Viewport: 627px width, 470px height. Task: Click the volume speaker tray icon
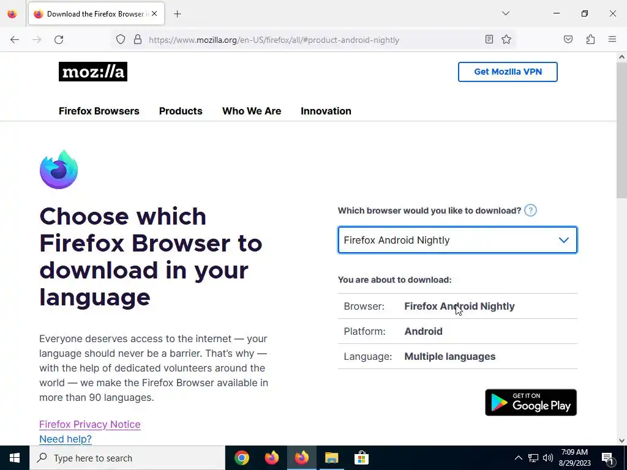(x=548, y=458)
